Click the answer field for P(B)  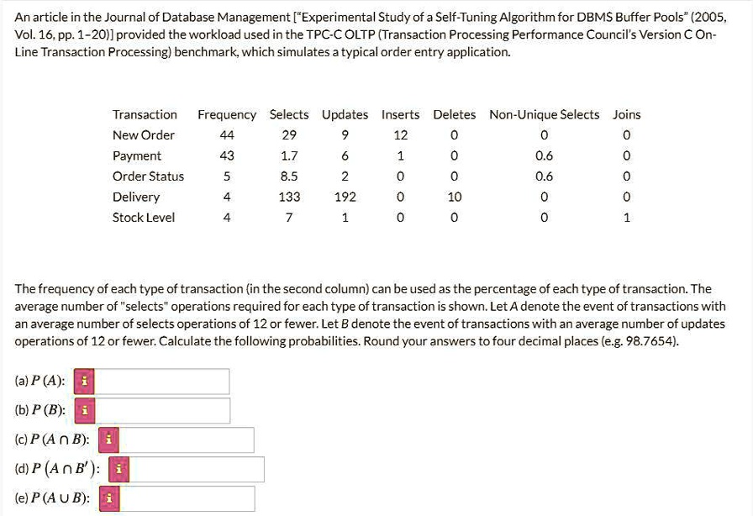click(x=164, y=411)
